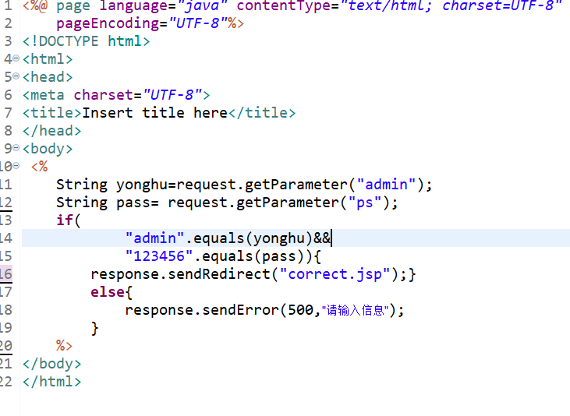Click the closing </title> tag

(262, 113)
